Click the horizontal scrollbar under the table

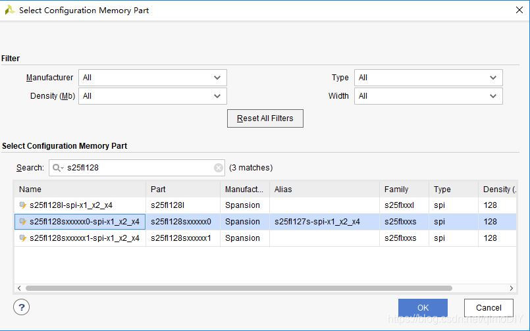point(238,288)
